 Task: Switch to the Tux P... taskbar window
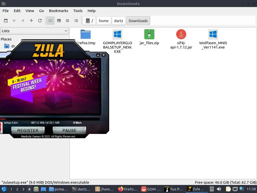(x=174, y=189)
